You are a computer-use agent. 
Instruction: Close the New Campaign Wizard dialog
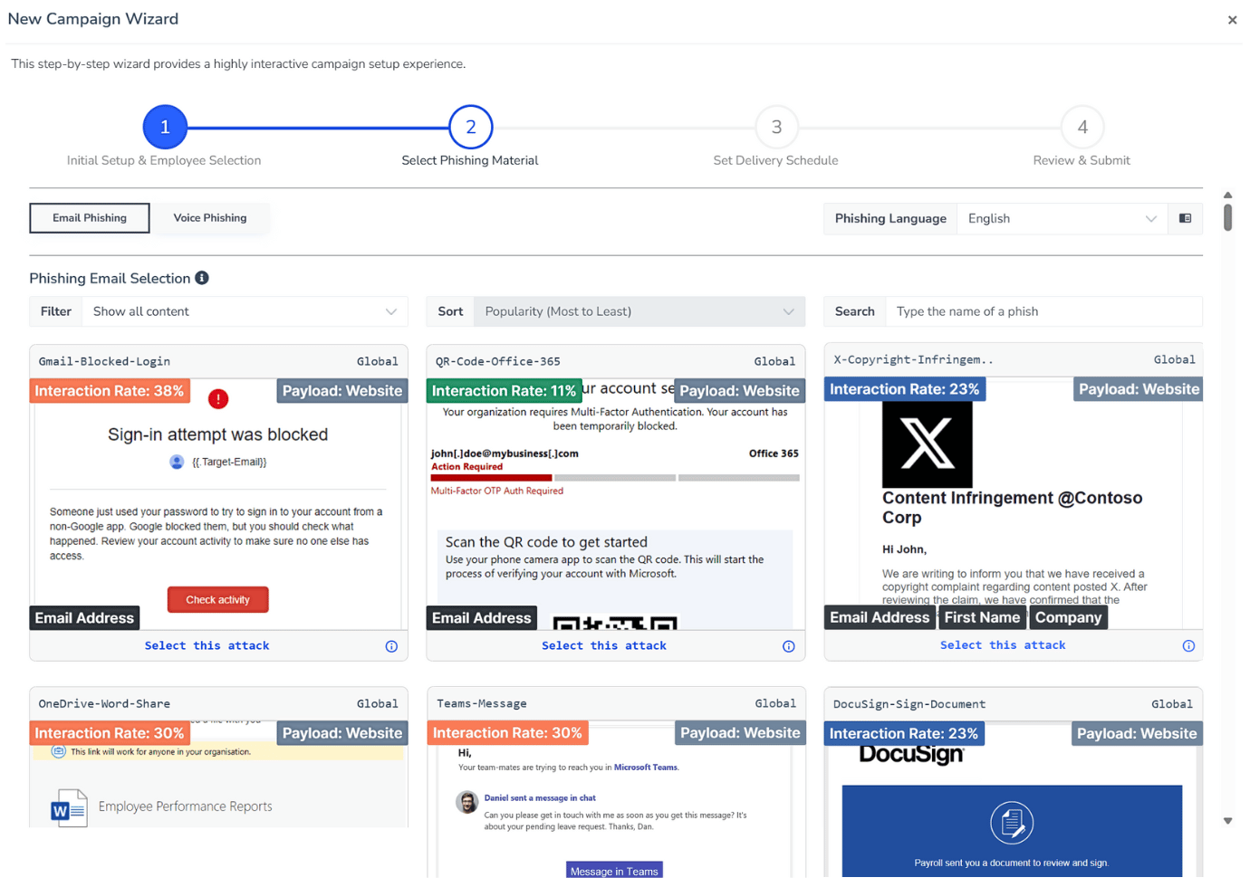pos(1232,20)
